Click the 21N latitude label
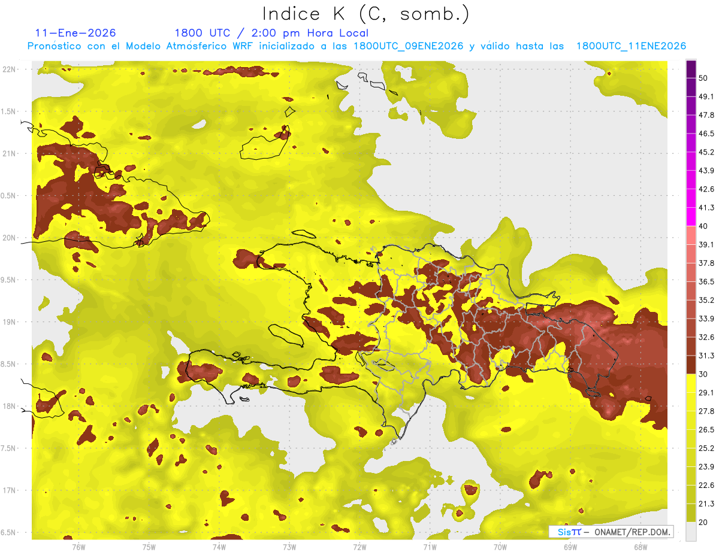The width and height of the screenshot is (719, 555). click(10, 153)
